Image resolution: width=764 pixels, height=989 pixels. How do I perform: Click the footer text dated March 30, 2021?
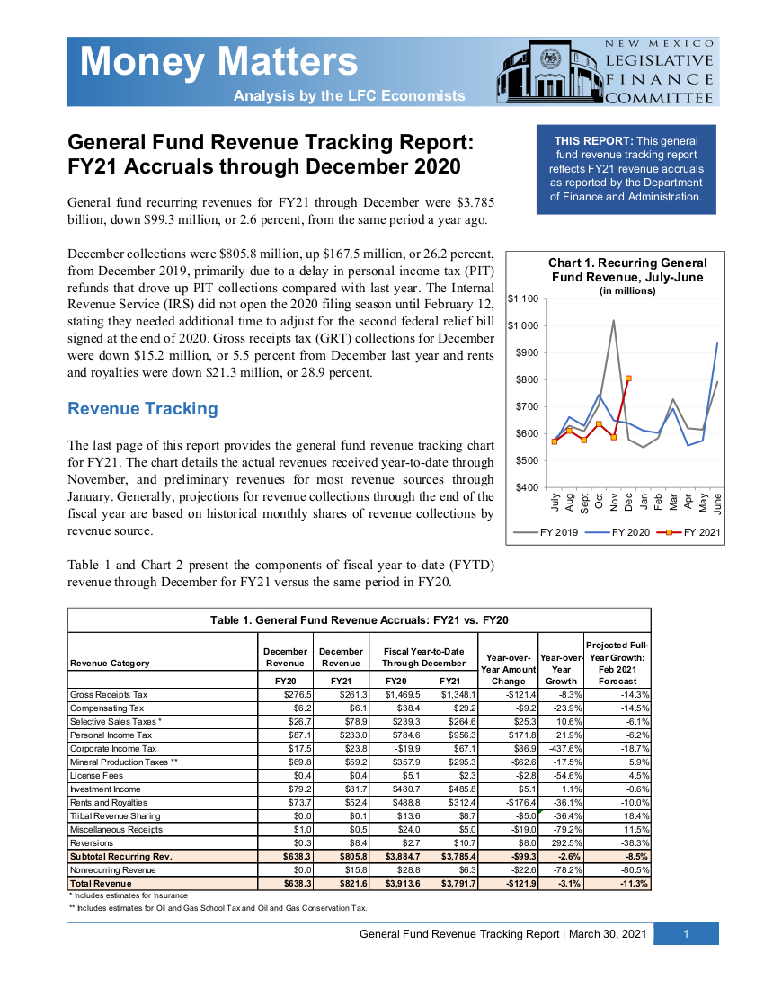(x=502, y=934)
